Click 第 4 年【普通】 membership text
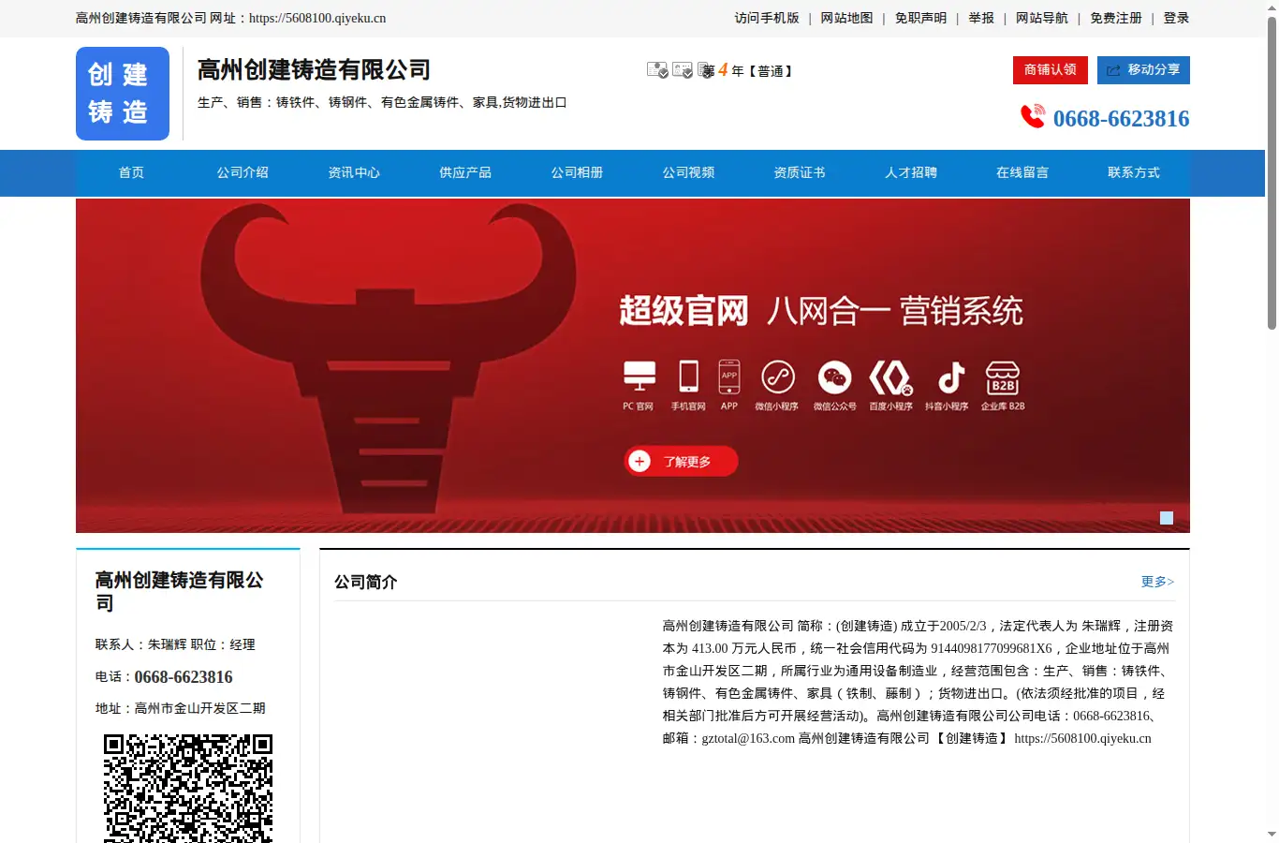The height and width of the screenshot is (843, 1279). click(x=749, y=70)
